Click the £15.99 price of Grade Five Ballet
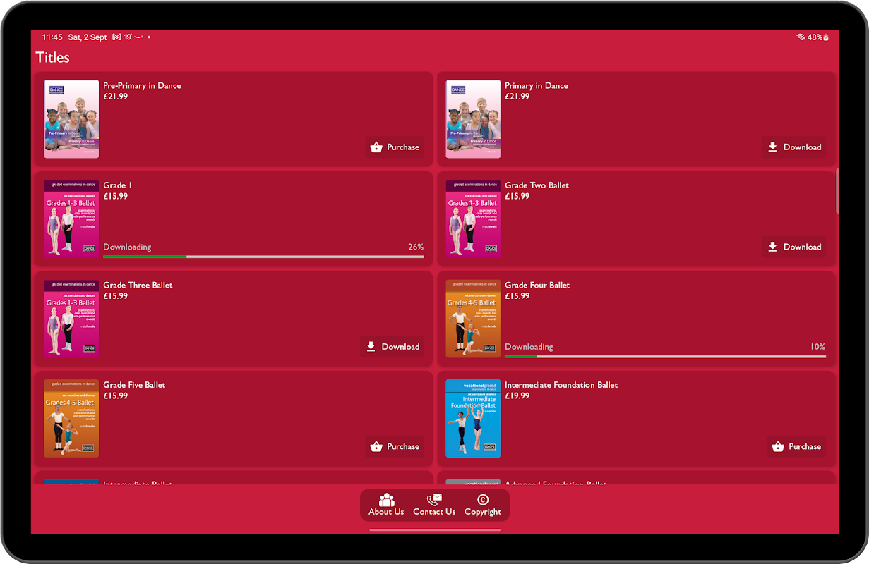Screen dimensions: 869x564 coord(116,396)
